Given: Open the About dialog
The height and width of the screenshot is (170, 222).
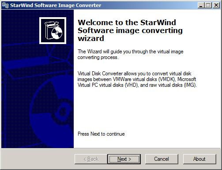Looking at the screenshot, I should click(199, 159).
